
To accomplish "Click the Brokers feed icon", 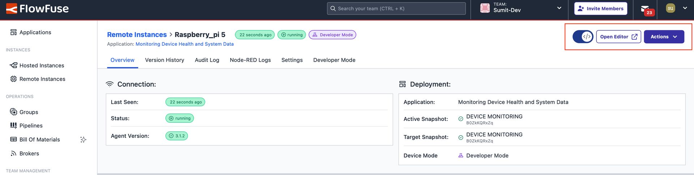I will click(x=13, y=153).
